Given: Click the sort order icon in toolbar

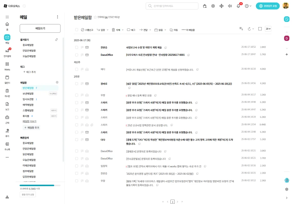Looking at the screenshot, I should 241,29.
